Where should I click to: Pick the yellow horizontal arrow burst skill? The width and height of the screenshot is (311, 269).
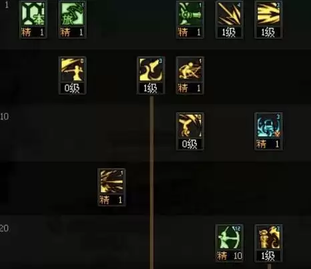coord(268,14)
